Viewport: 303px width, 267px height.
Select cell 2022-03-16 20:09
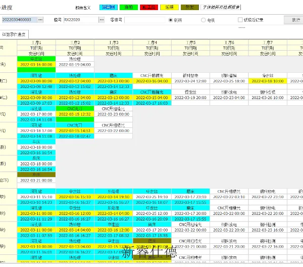152,219
